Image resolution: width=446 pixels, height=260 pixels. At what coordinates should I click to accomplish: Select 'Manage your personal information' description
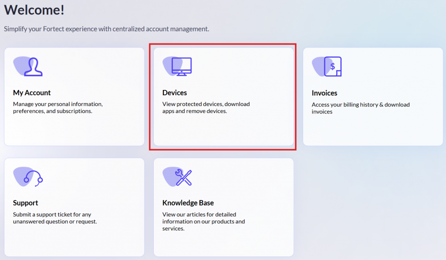pyautogui.click(x=58, y=107)
